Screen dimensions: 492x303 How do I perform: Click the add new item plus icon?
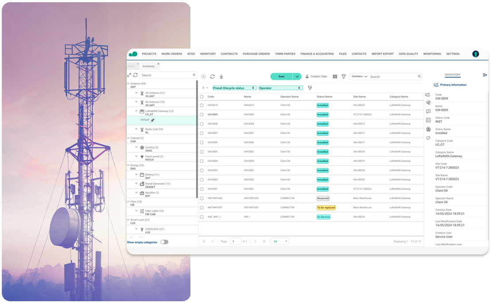point(204,76)
